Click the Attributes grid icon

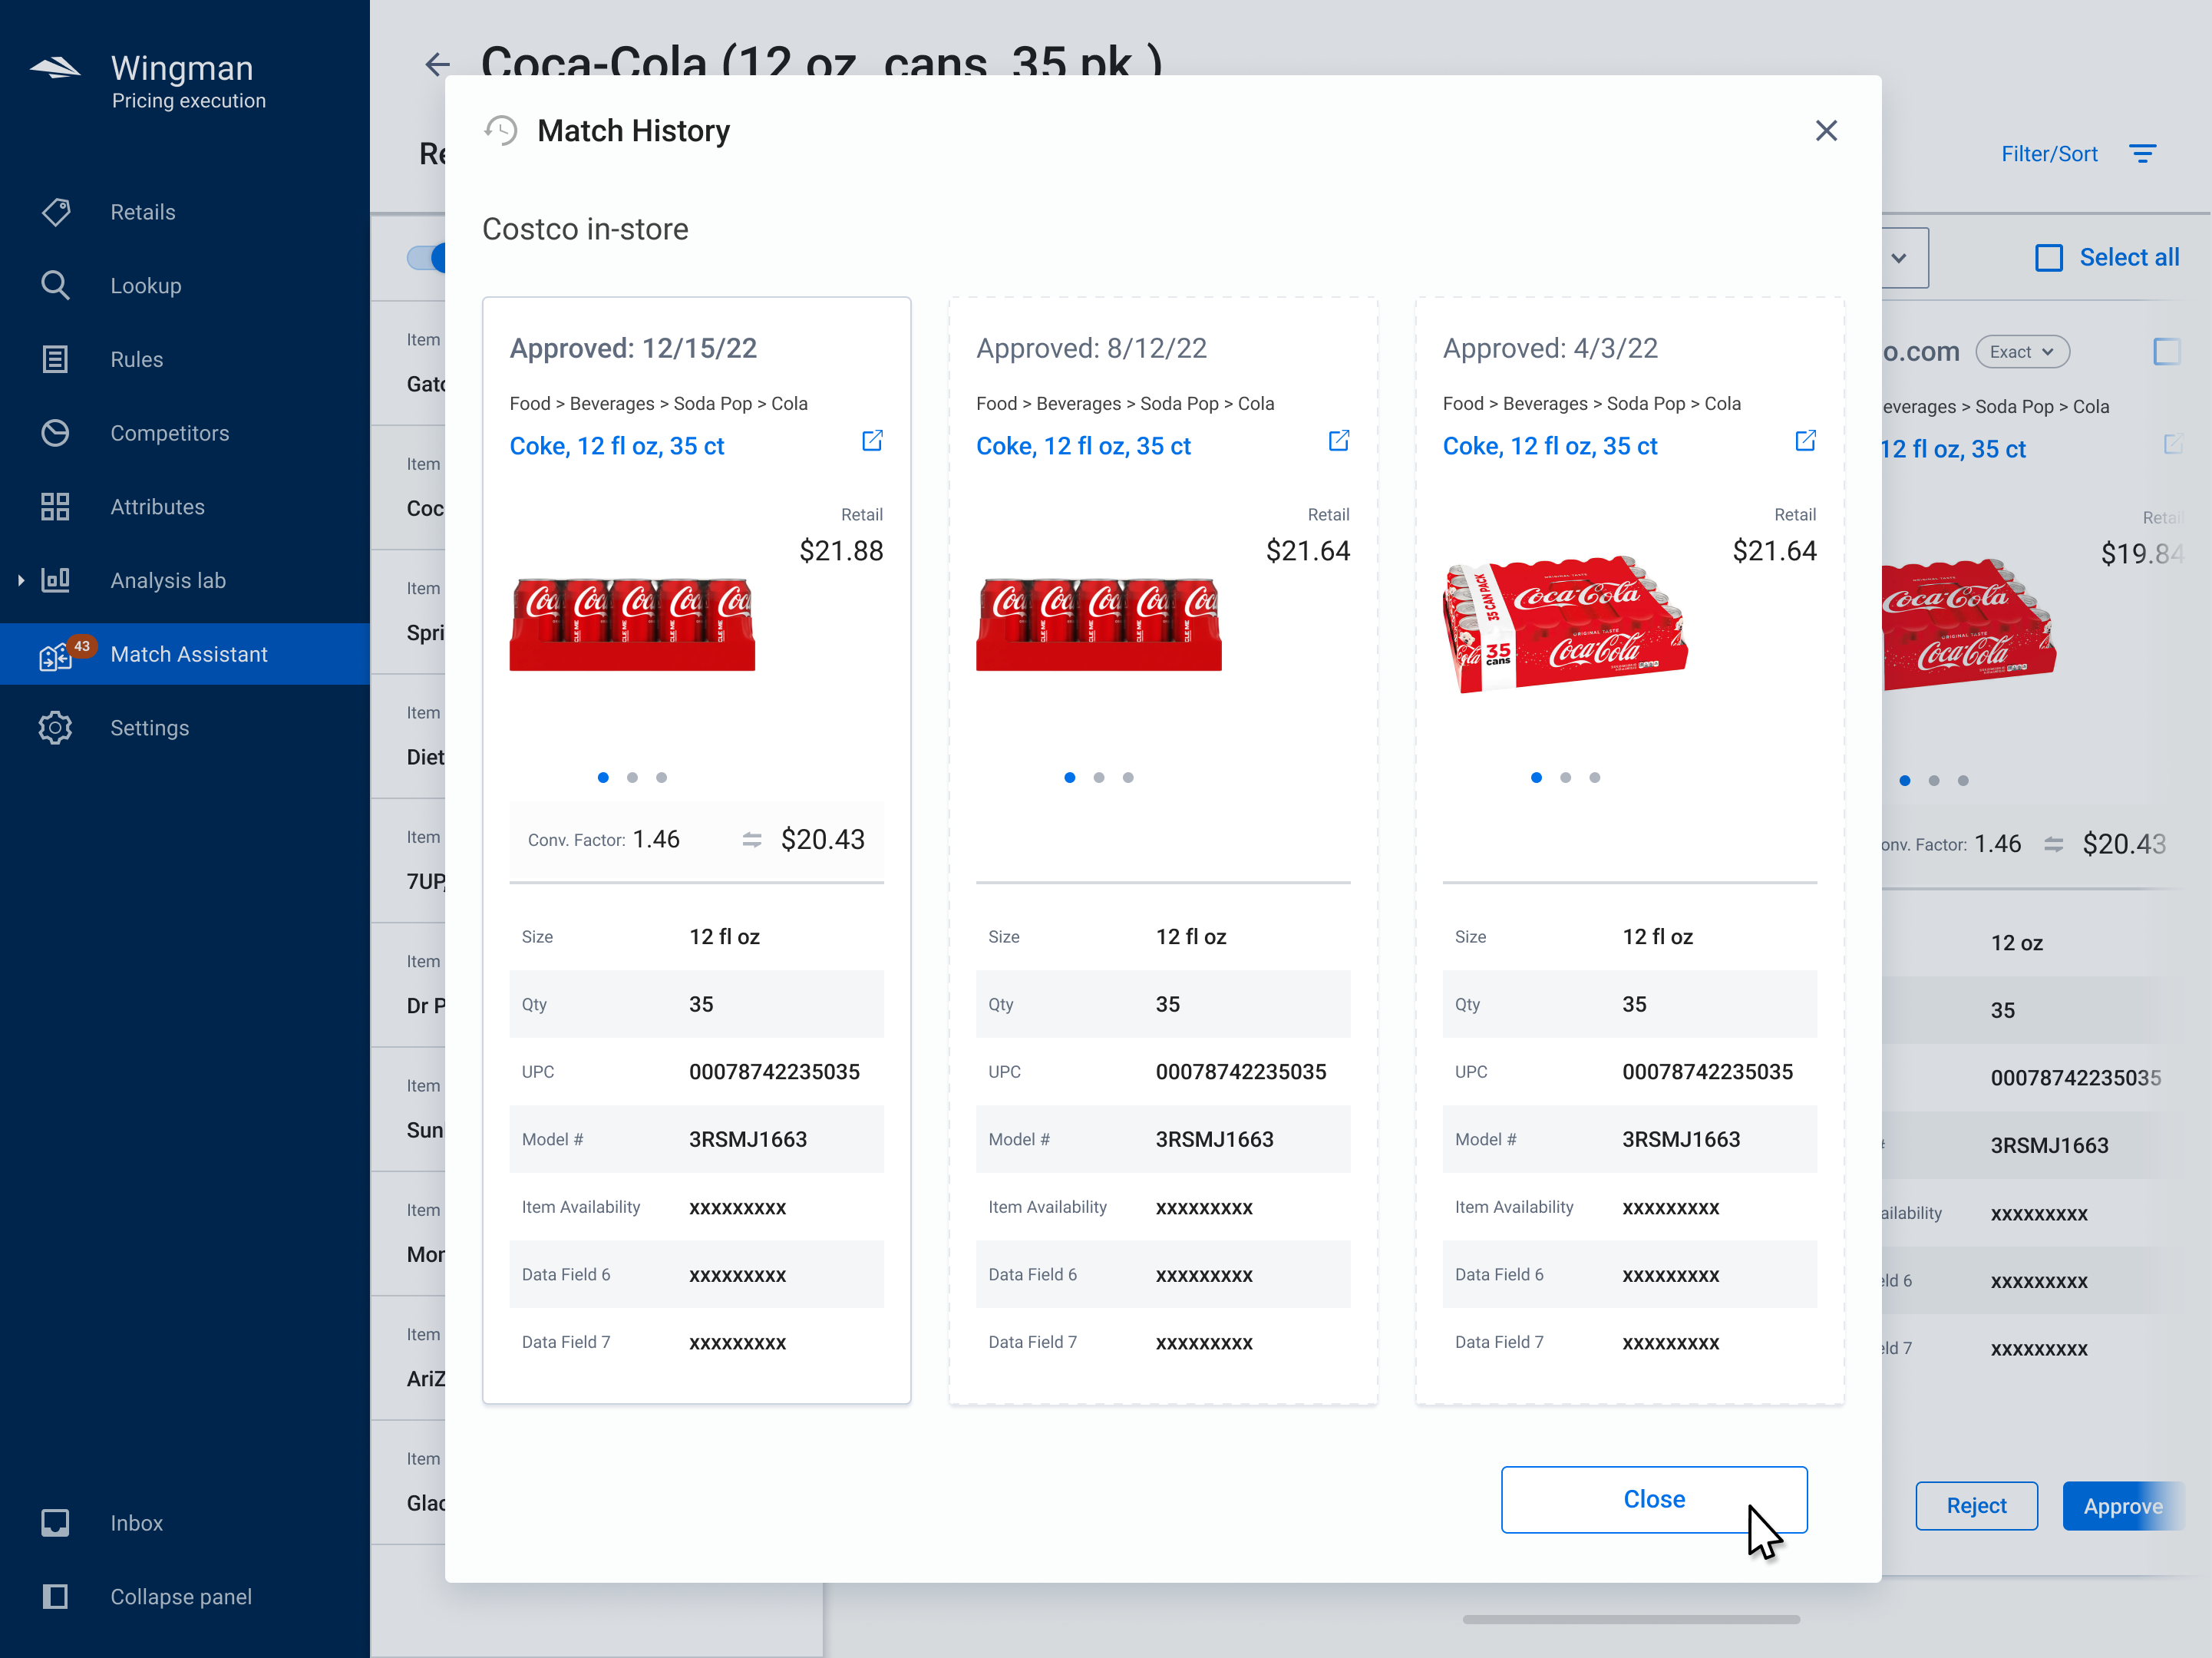55,507
